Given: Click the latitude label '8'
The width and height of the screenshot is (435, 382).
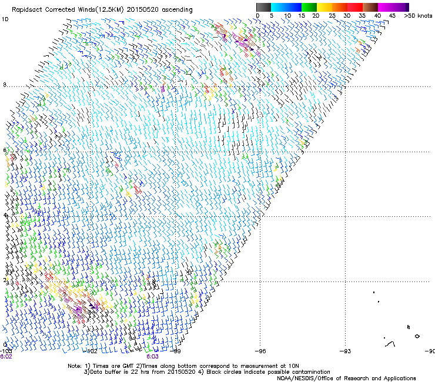Looking at the screenshot, I should click(5, 85).
